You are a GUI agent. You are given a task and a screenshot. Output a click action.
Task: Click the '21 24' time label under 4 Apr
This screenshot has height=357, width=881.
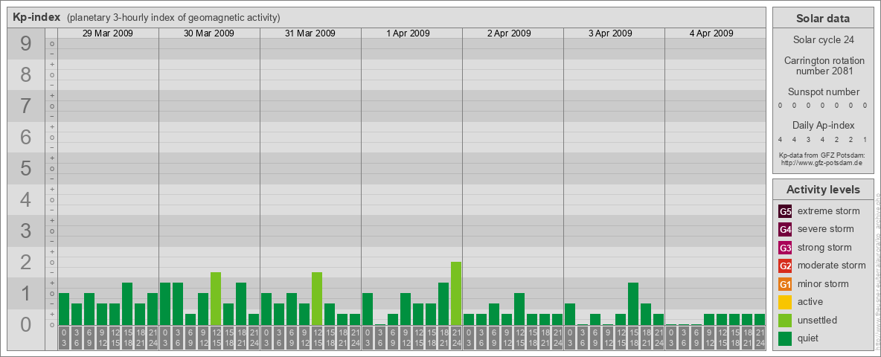click(760, 338)
